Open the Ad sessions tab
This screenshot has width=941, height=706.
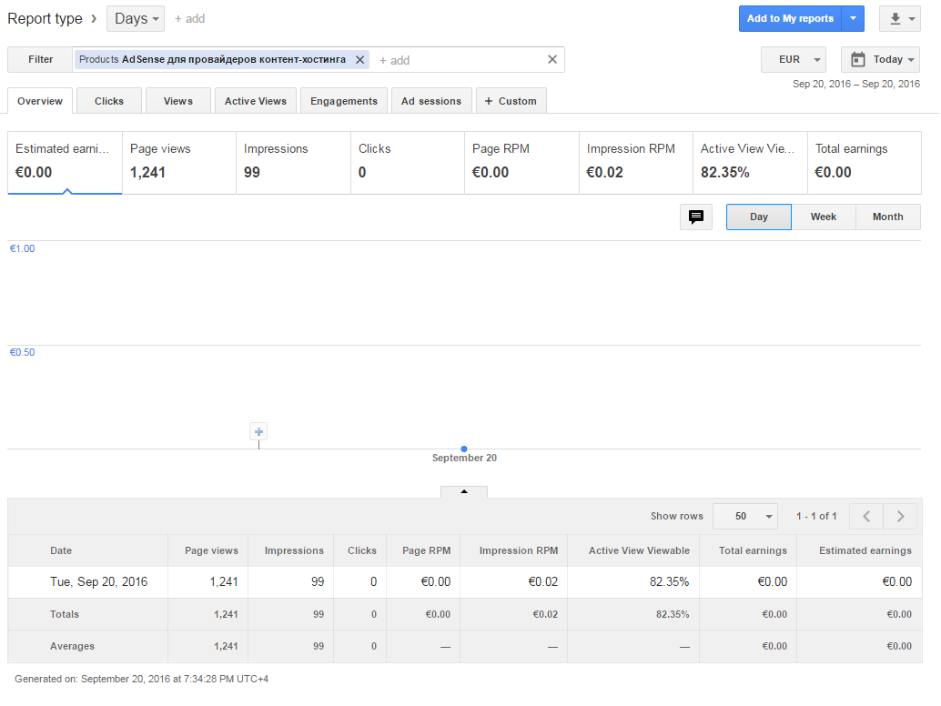[431, 101]
